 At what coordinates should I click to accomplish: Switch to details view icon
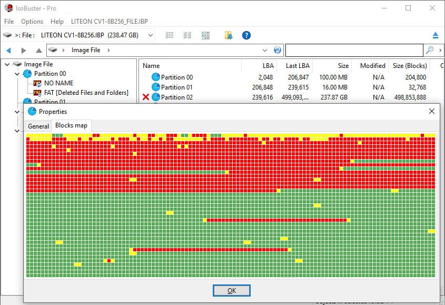pos(187,35)
